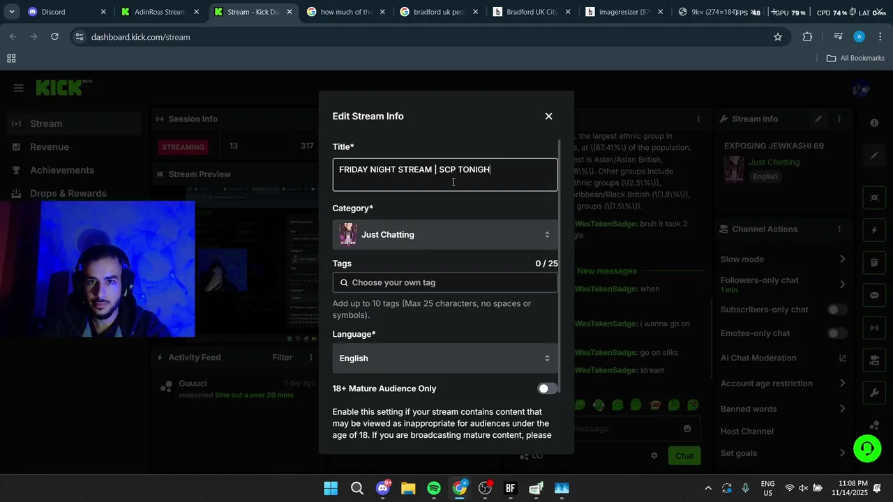Screen dimensions: 893x502
Task: Click the chat bubble icon in right rail
Action: (x=874, y=296)
